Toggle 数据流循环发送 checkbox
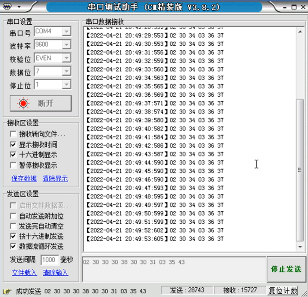 pos(13,246)
